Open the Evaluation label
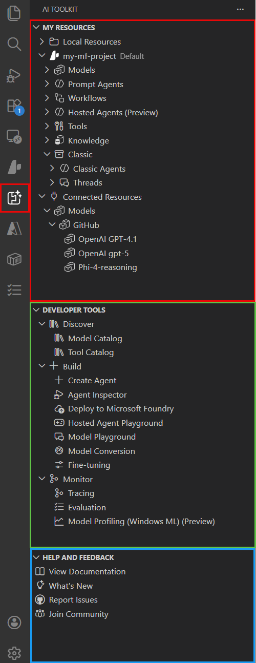The height and width of the screenshot is (663, 256). click(x=87, y=508)
